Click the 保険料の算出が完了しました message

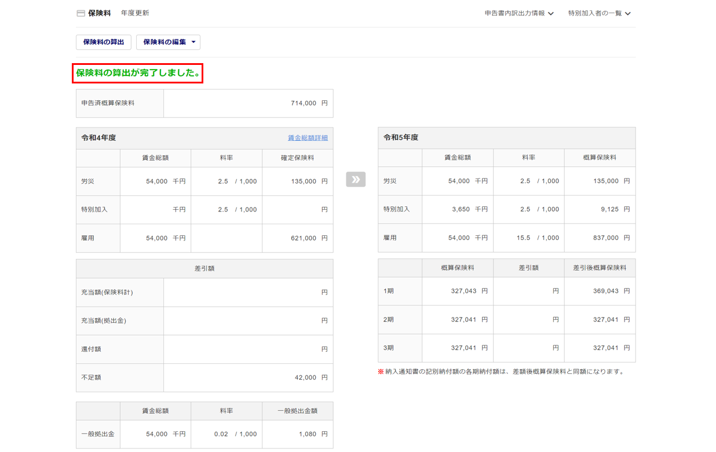point(138,74)
